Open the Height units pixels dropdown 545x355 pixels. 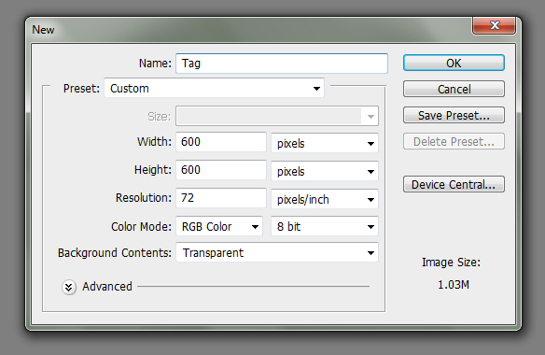(x=325, y=171)
